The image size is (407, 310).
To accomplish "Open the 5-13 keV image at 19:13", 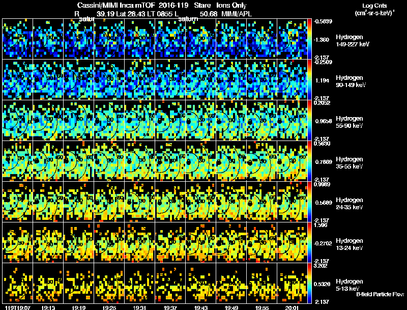I will 48,284.
